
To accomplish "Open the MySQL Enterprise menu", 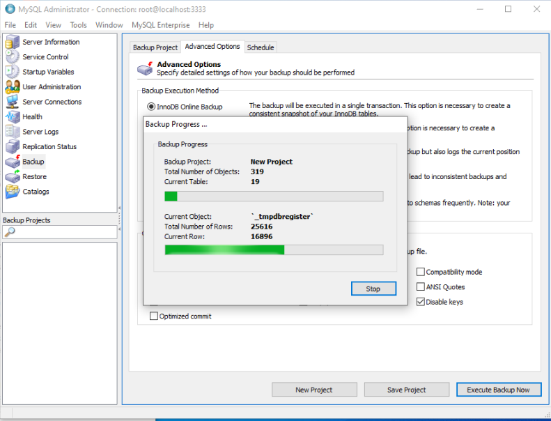I will (160, 25).
